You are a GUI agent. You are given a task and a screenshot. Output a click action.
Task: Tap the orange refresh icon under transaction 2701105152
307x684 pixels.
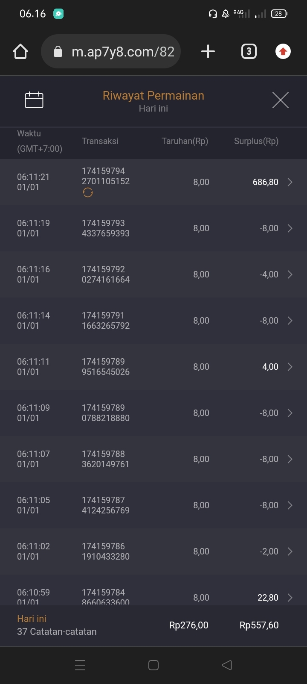[88, 193]
